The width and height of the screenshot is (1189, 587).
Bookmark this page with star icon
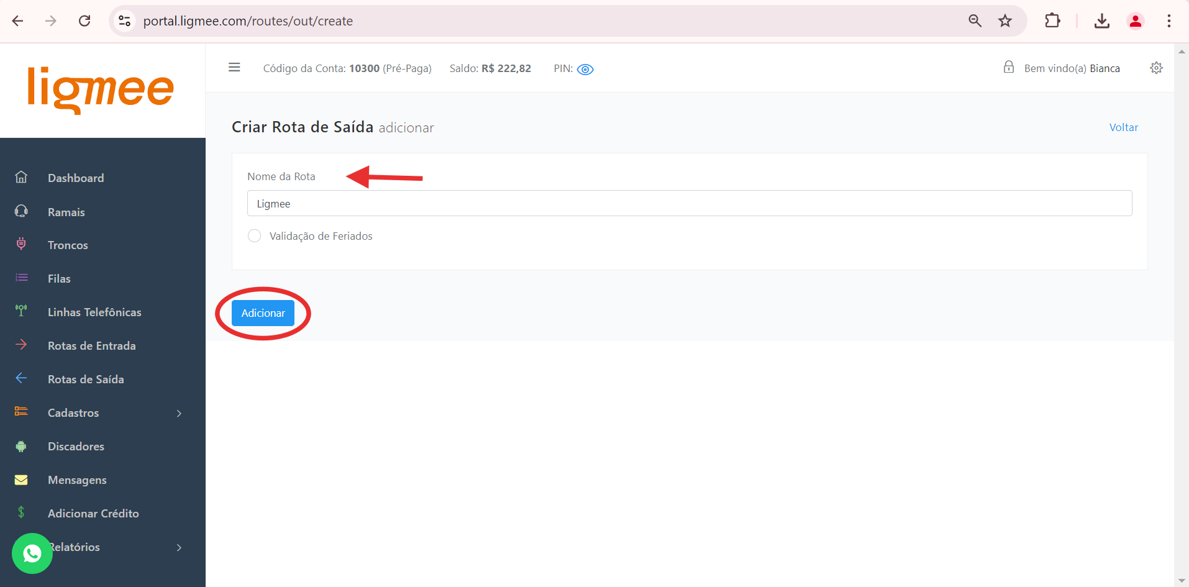[x=1004, y=21]
